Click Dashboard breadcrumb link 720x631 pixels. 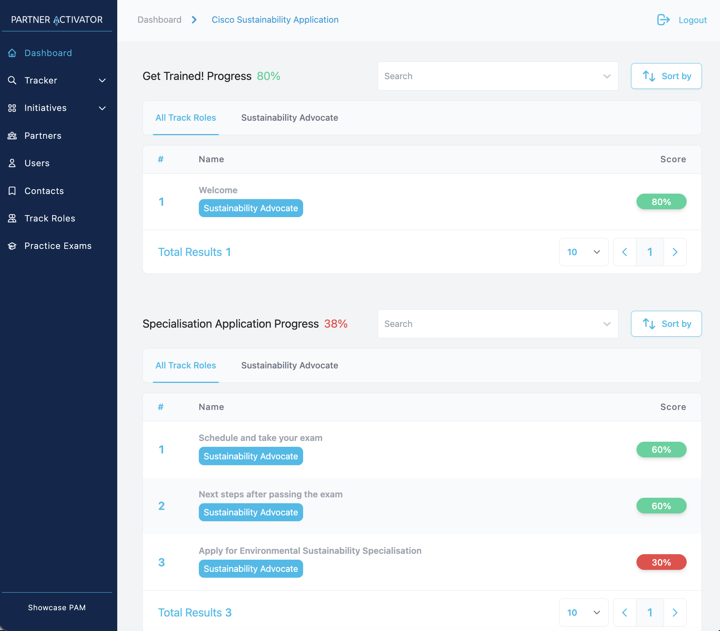(x=159, y=20)
